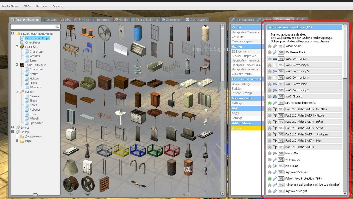Click the gamepad icon beside Prop Hunt
Screen dimensions: 353x199
[275, 166]
